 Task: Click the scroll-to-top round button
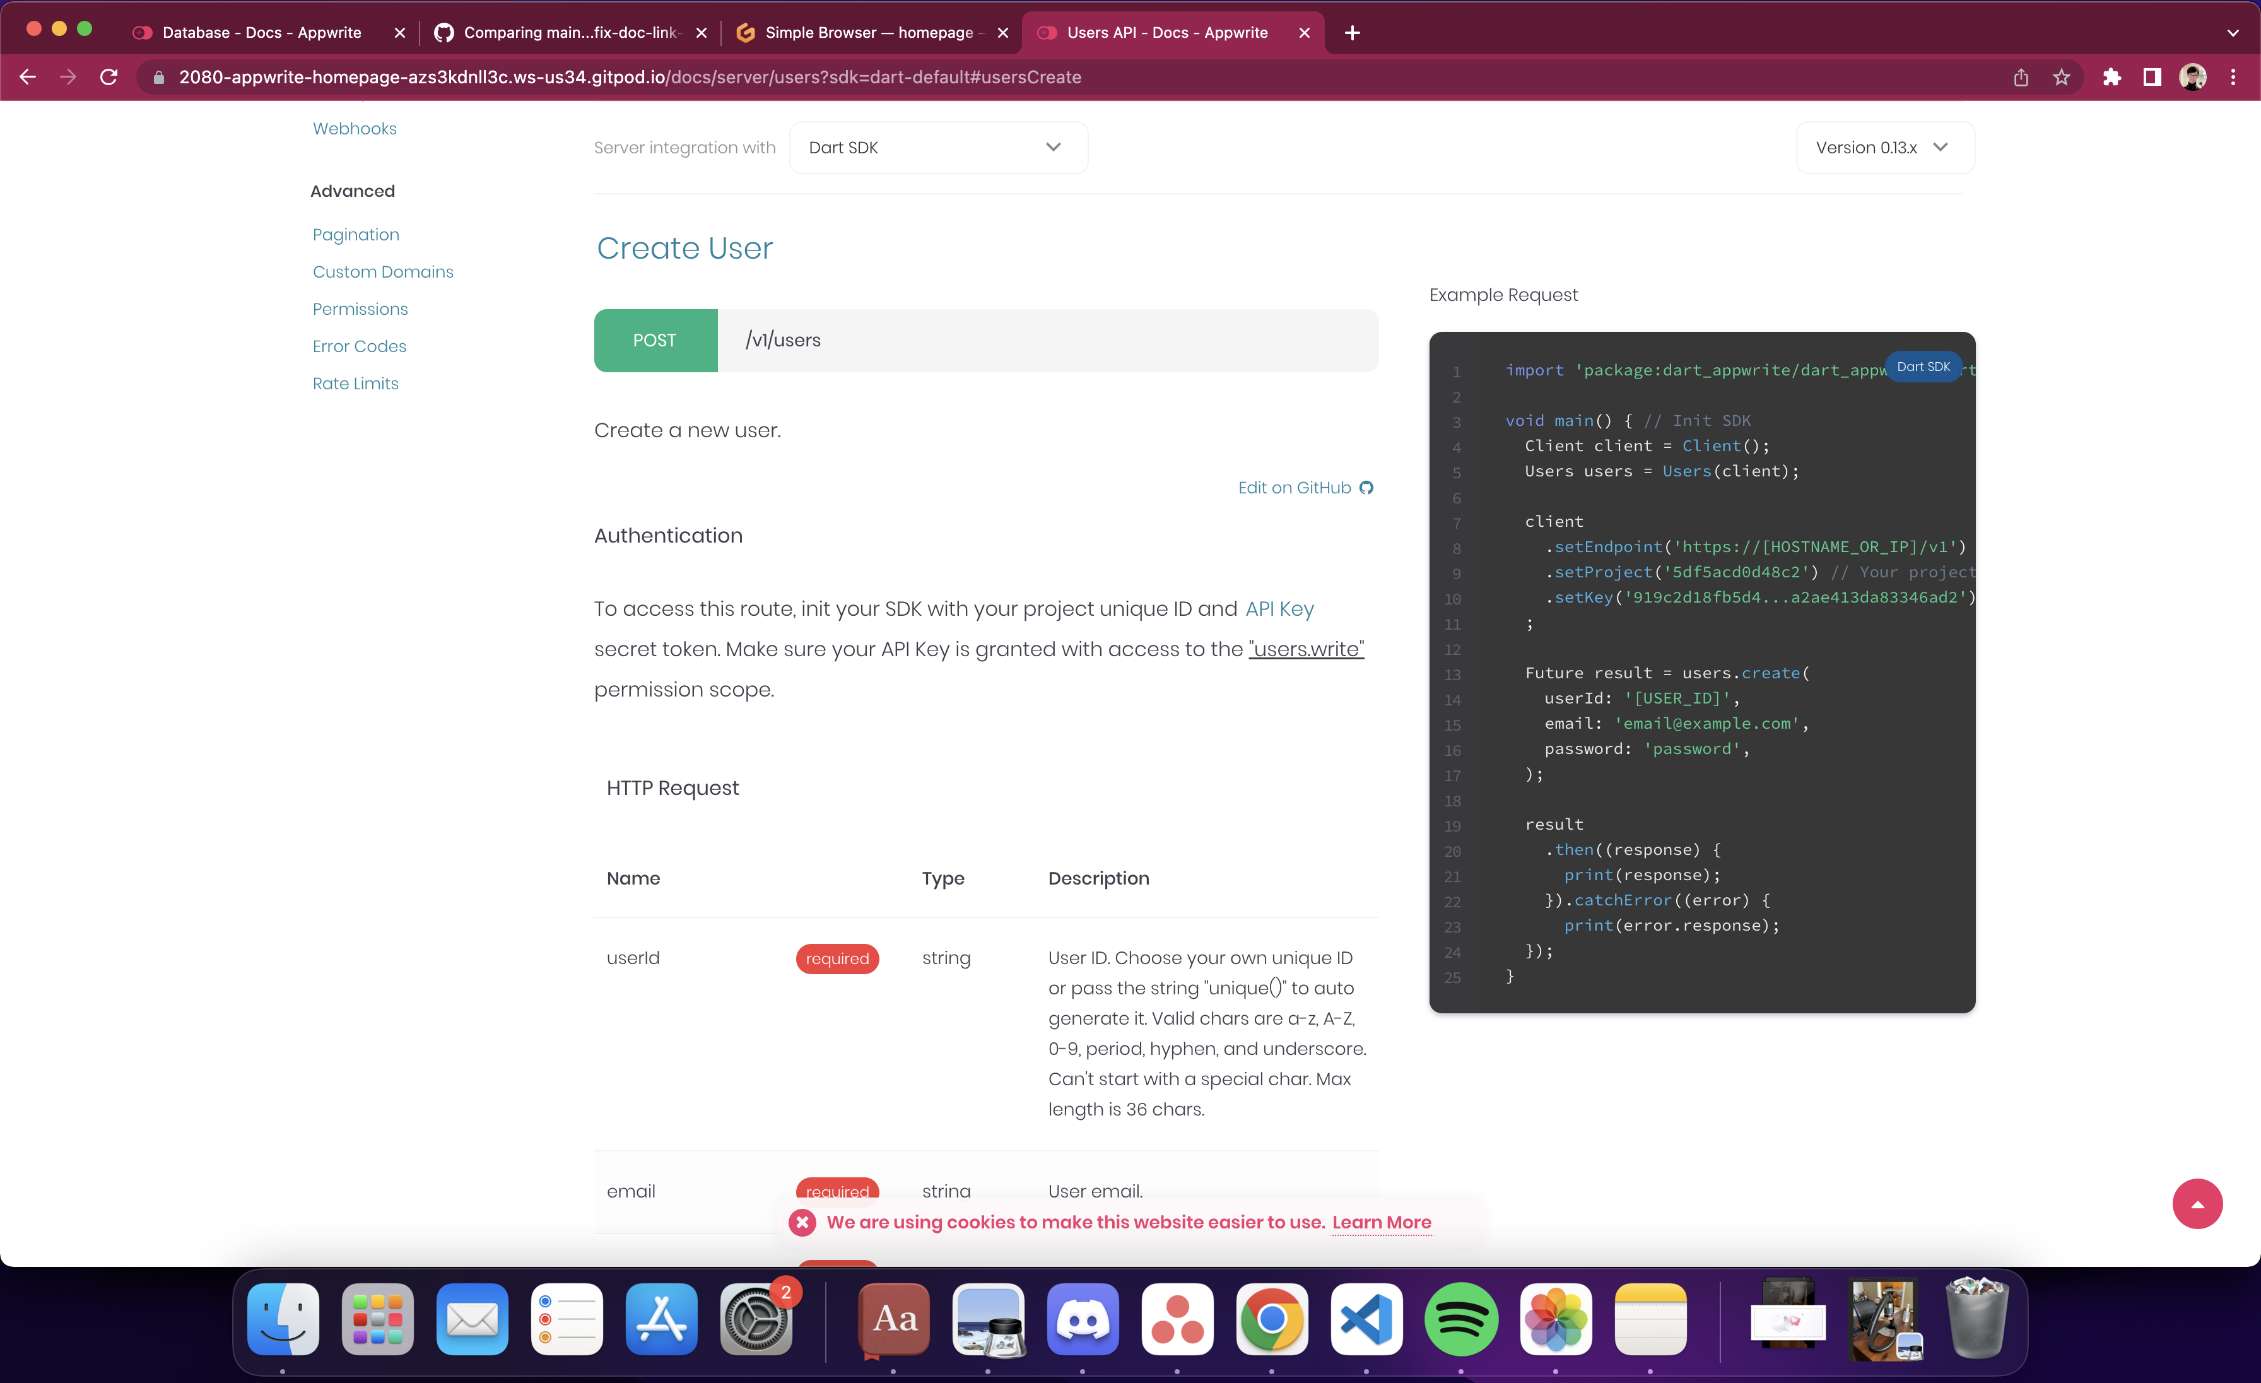coord(2197,1204)
